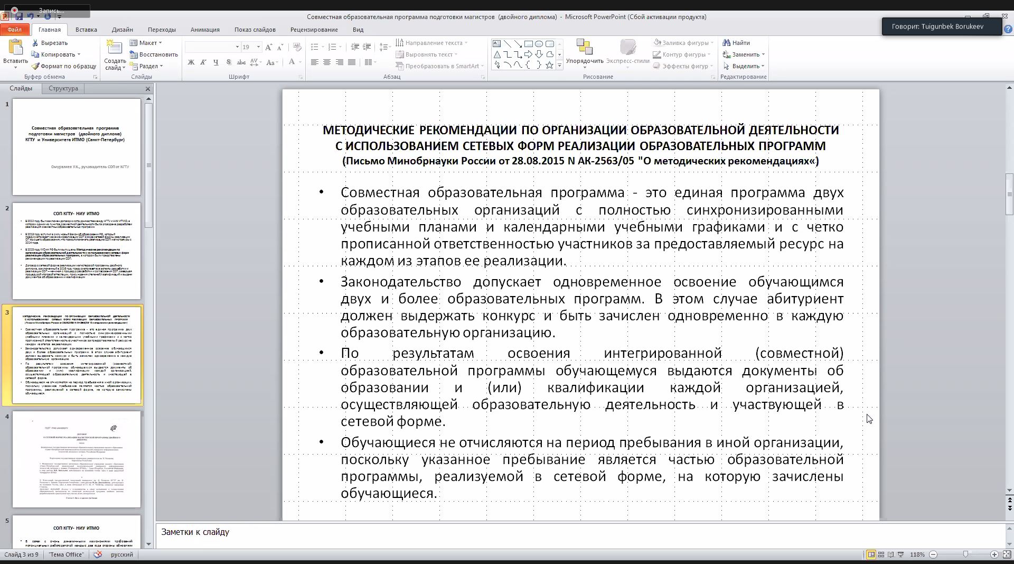Click zoom slider handle

(x=965, y=554)
